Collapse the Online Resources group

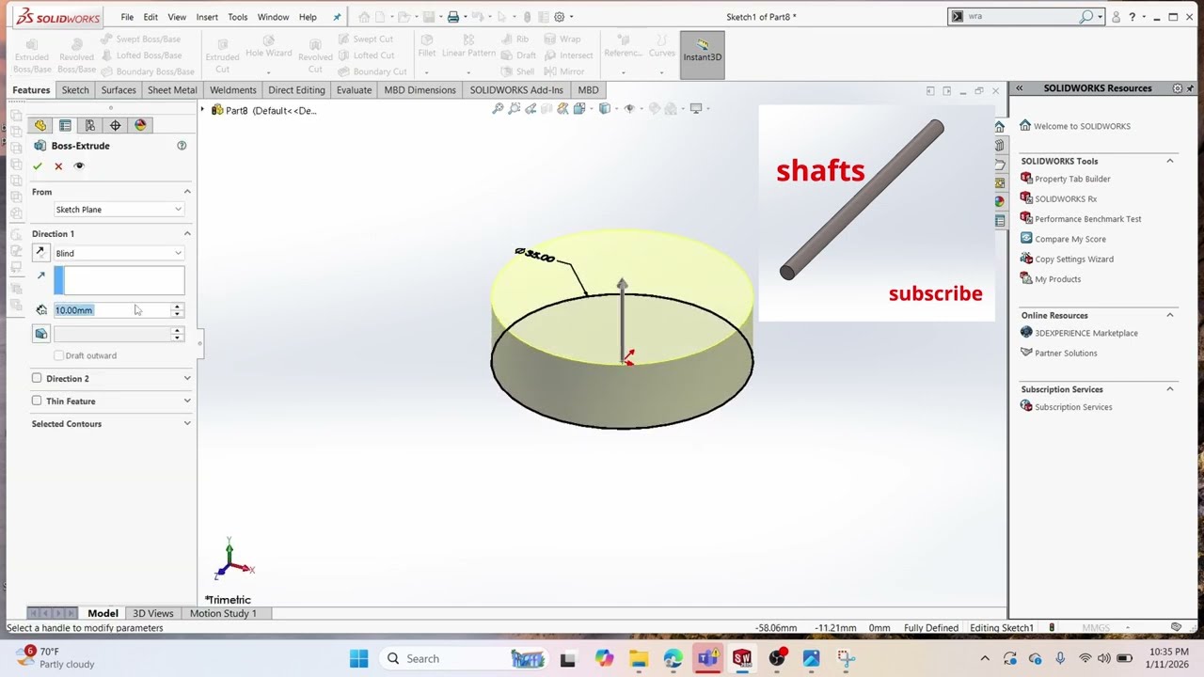point(1170,315)
